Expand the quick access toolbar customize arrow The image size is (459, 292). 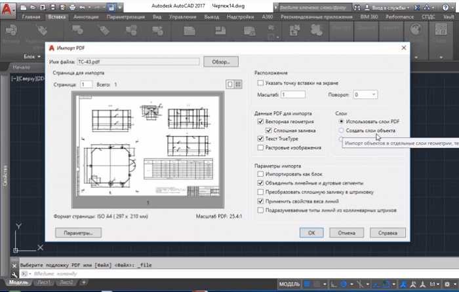[x=120, y=8]
